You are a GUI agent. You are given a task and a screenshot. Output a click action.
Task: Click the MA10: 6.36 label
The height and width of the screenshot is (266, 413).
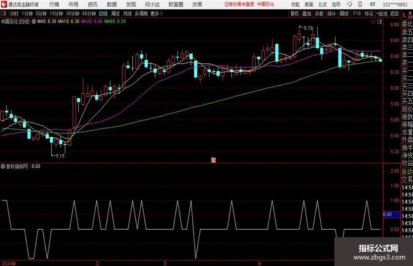pyautogui.click(x=69, y=21)
